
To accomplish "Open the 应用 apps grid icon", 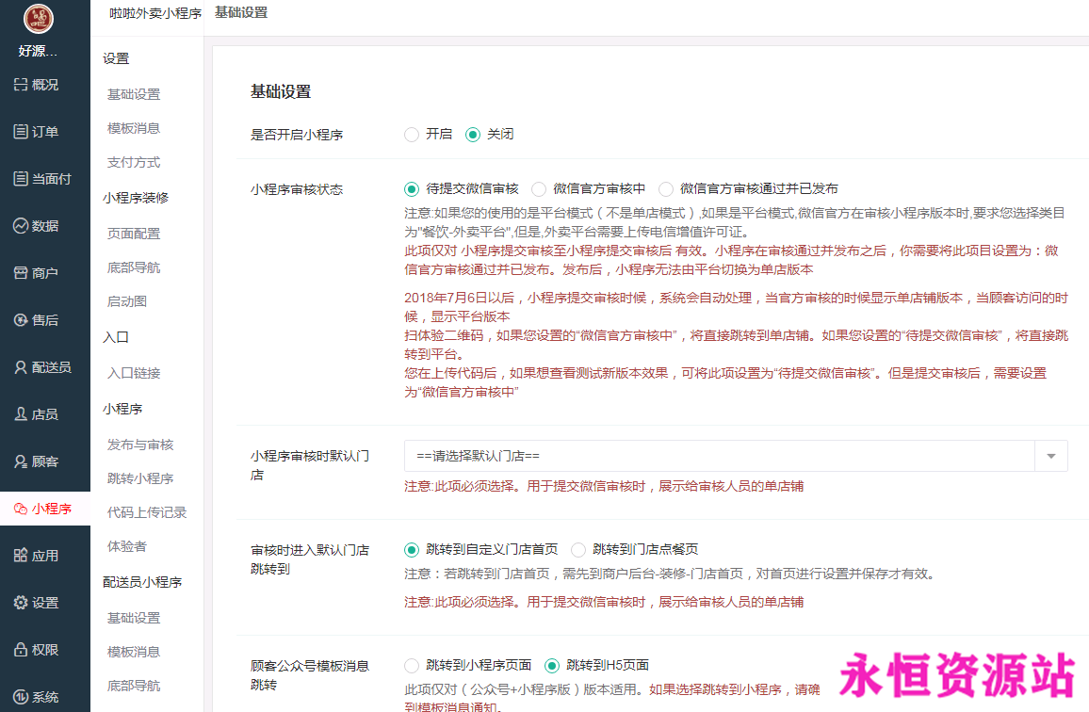I will click(21, 556).
